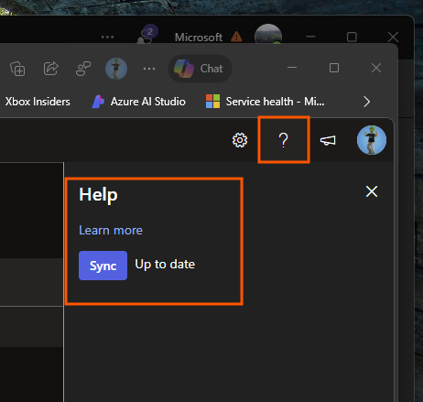The height and width of the screenshot is (402, 423).
Task: Open the Copilot Chat button
Action: pos(200,69)
